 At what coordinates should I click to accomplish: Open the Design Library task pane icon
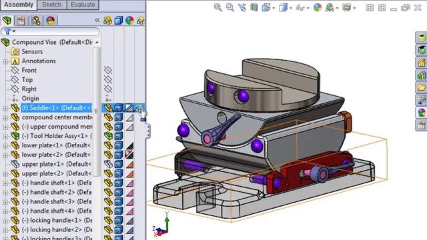click(x=422, y=75)
